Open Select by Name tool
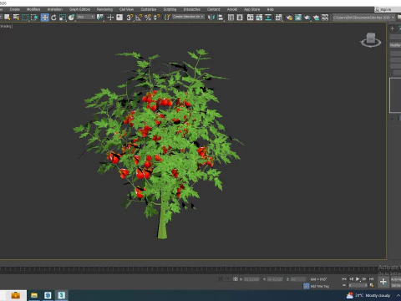Image resolution: width=401 pixels, height=301 pixels. click(x=17, y=18)
